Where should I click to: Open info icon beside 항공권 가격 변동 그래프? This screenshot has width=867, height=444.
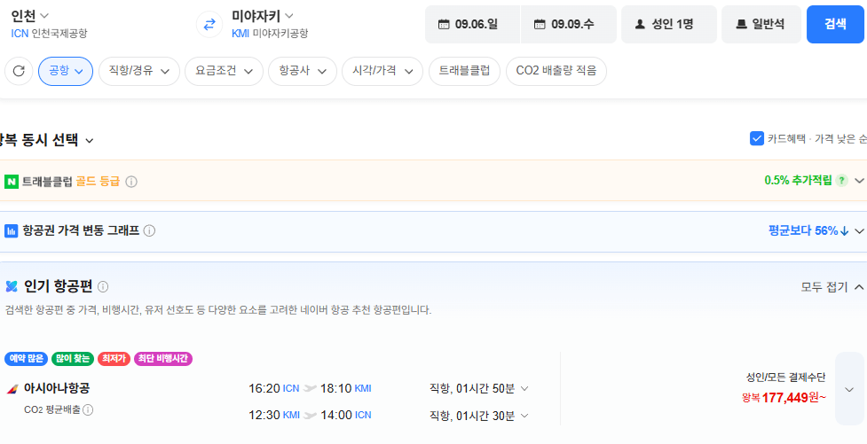pyautogui.click(x=149, y=230)
